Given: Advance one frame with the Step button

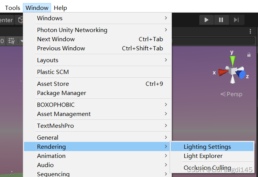Looking at the screenshot, I should (x=236, y=20).
